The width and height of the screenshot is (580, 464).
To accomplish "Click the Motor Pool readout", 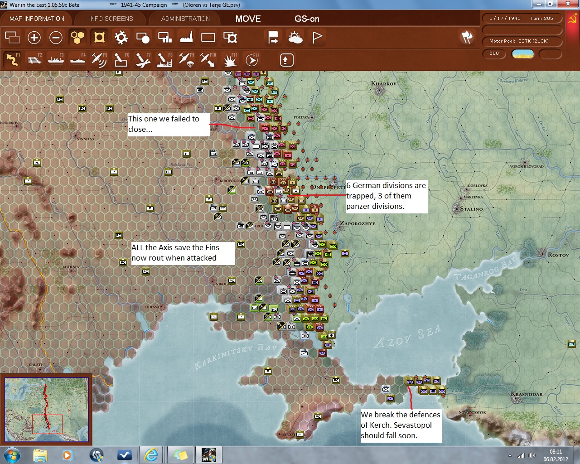I will (x=521, y=41).
